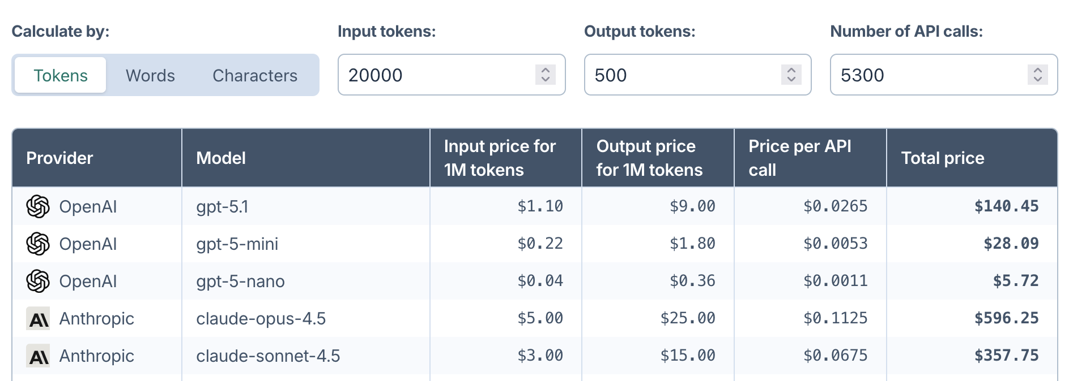The image size is (1073, 381).
Task: Click the OpenAI logo in gpt-5-mini row
Action: tap(38, 244)
